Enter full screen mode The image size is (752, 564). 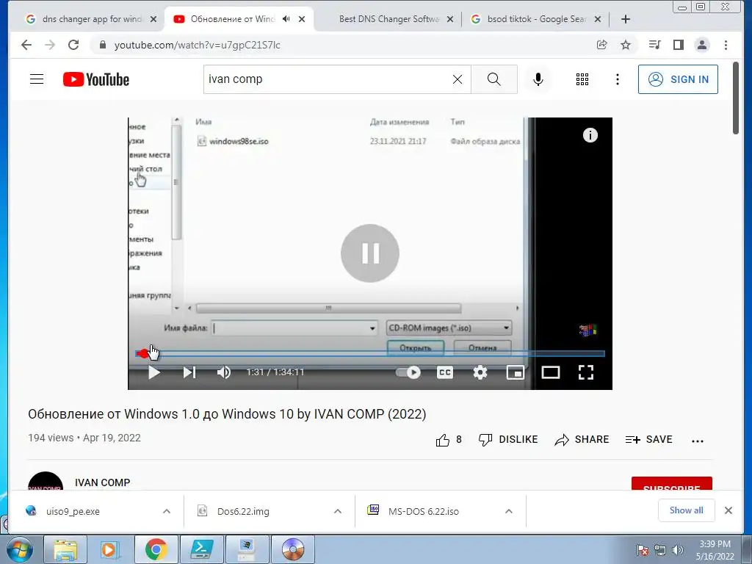coord(586,372)
